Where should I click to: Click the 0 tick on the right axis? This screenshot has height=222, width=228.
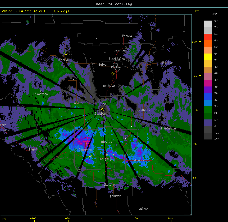tap(197, 110)
